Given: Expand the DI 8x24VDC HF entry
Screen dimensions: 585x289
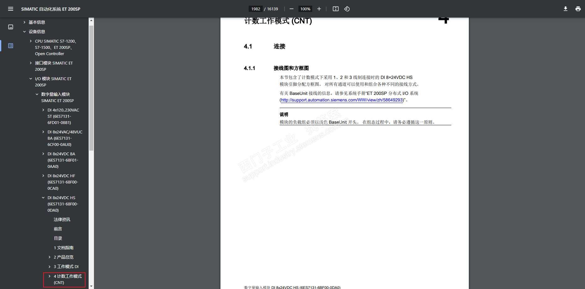Looking at the screenshot, I should (x=43, y=176).
